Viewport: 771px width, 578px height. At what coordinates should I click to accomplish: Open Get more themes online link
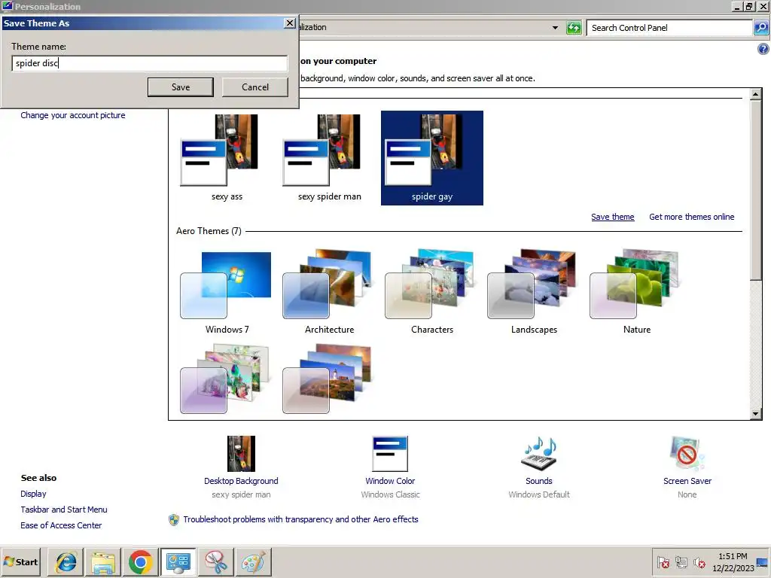(x=691, y=217)
